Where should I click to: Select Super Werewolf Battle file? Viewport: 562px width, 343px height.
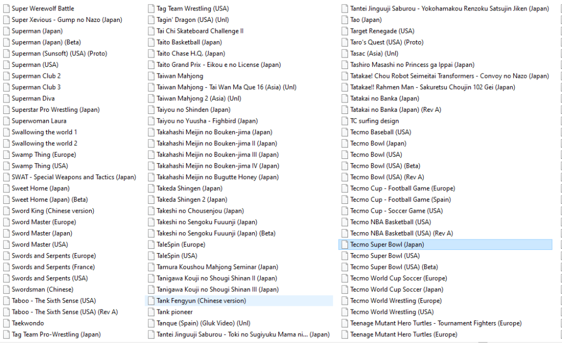point(43,9)
